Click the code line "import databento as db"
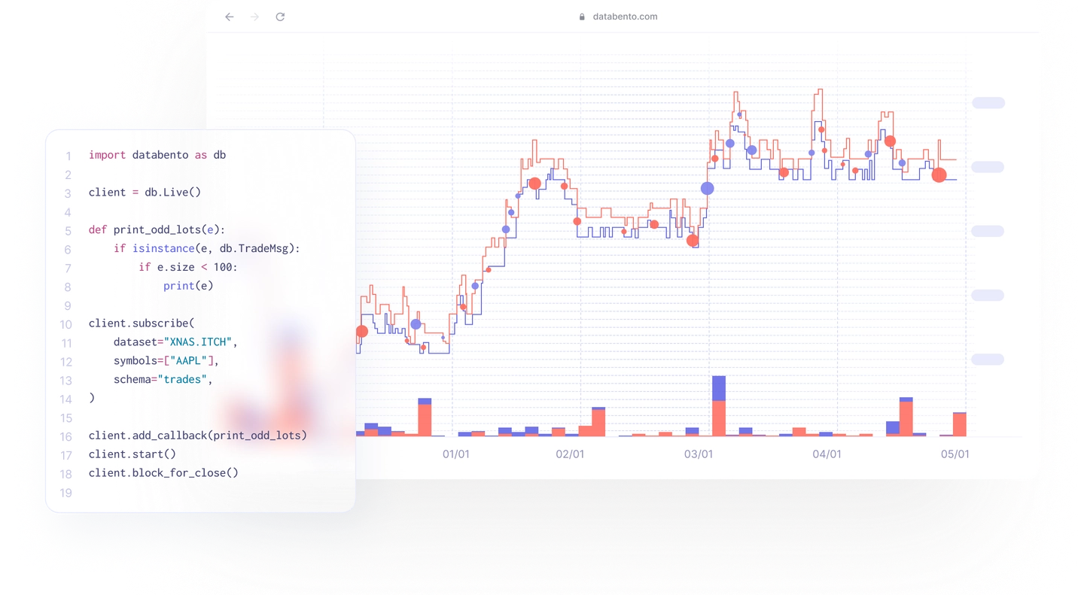 tap(157, 155)
